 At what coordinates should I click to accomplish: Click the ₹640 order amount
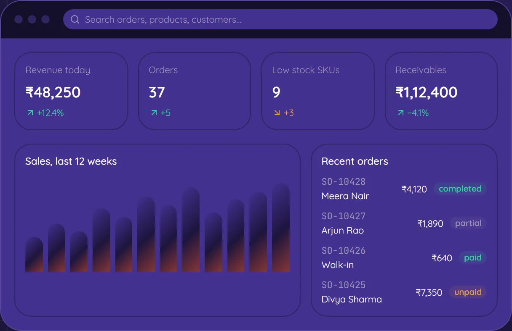442,258
